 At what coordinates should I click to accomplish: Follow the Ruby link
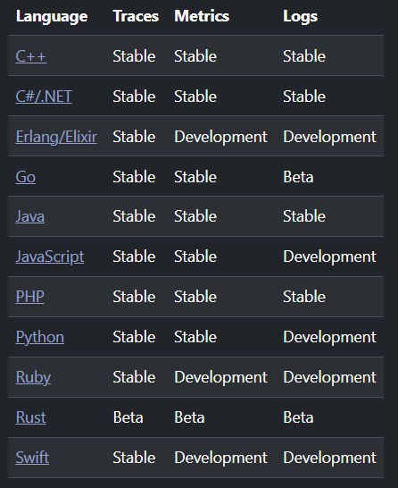click(33, 377)
